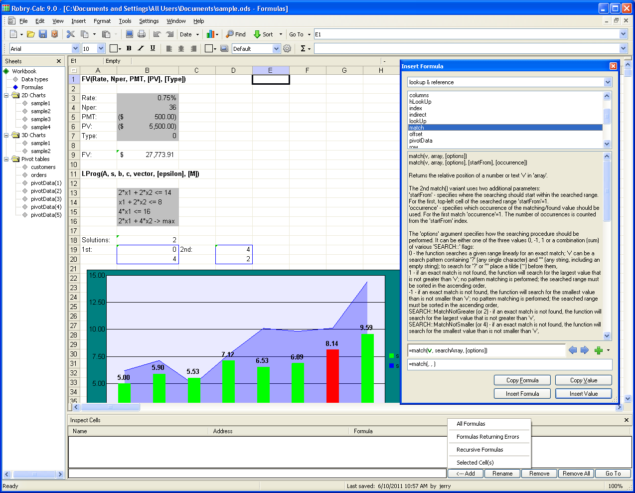Open the Tools menu

coord(125,21)
